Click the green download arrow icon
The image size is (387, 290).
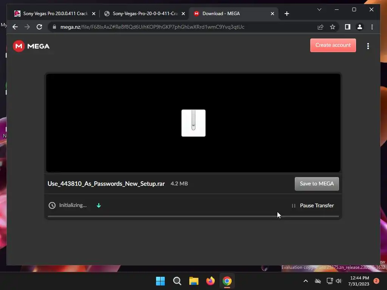[x=99, y=205]
